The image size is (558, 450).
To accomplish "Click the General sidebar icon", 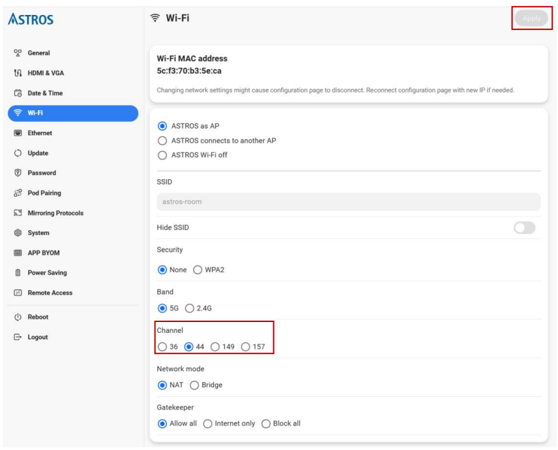I will [18, 53].
